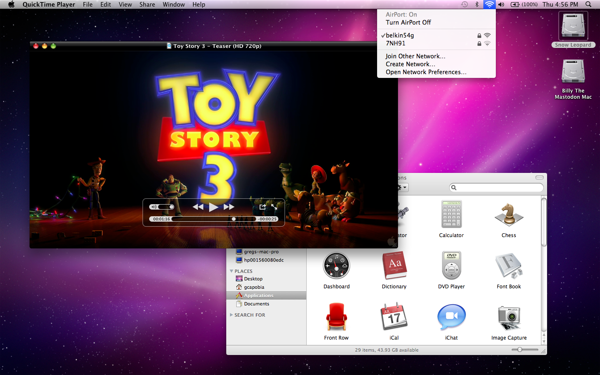This screenshot has height=375, width=600.
Task: Click the elapsed time 00:01:16
Action: click(161, 219)
